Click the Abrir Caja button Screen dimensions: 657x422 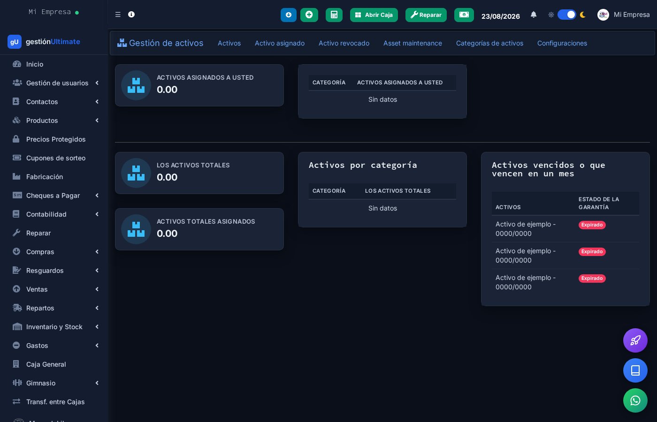point(374,15)
